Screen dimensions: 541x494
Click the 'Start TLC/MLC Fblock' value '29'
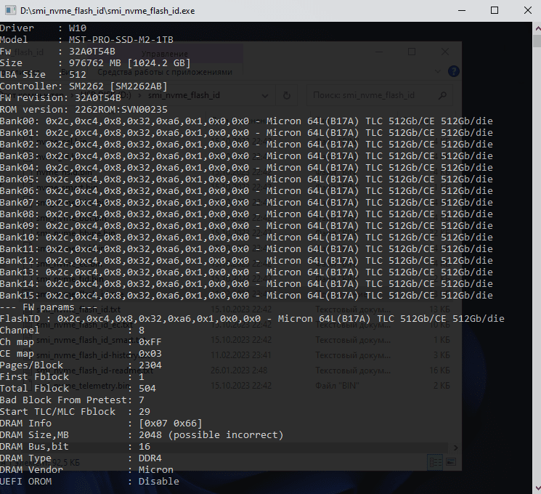(x=145, y=412)
